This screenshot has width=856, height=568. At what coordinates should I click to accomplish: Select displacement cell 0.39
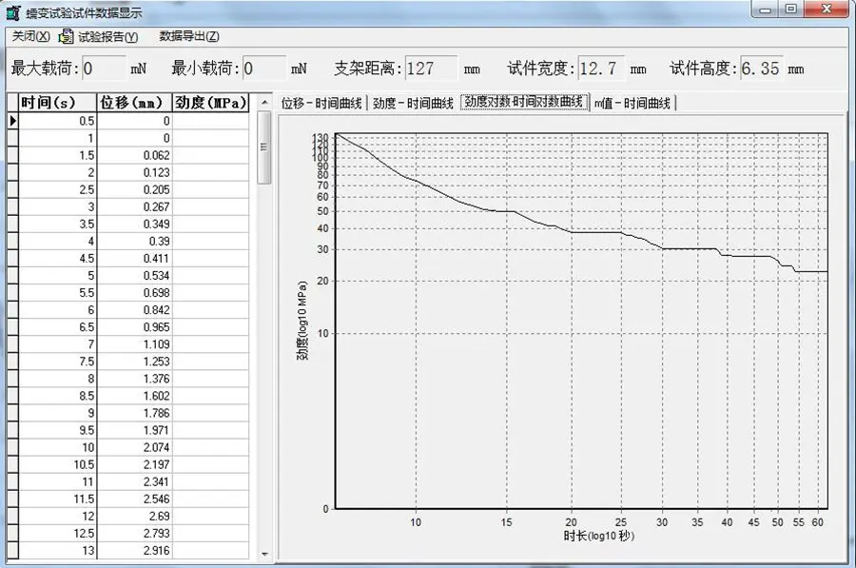[134, 242]
